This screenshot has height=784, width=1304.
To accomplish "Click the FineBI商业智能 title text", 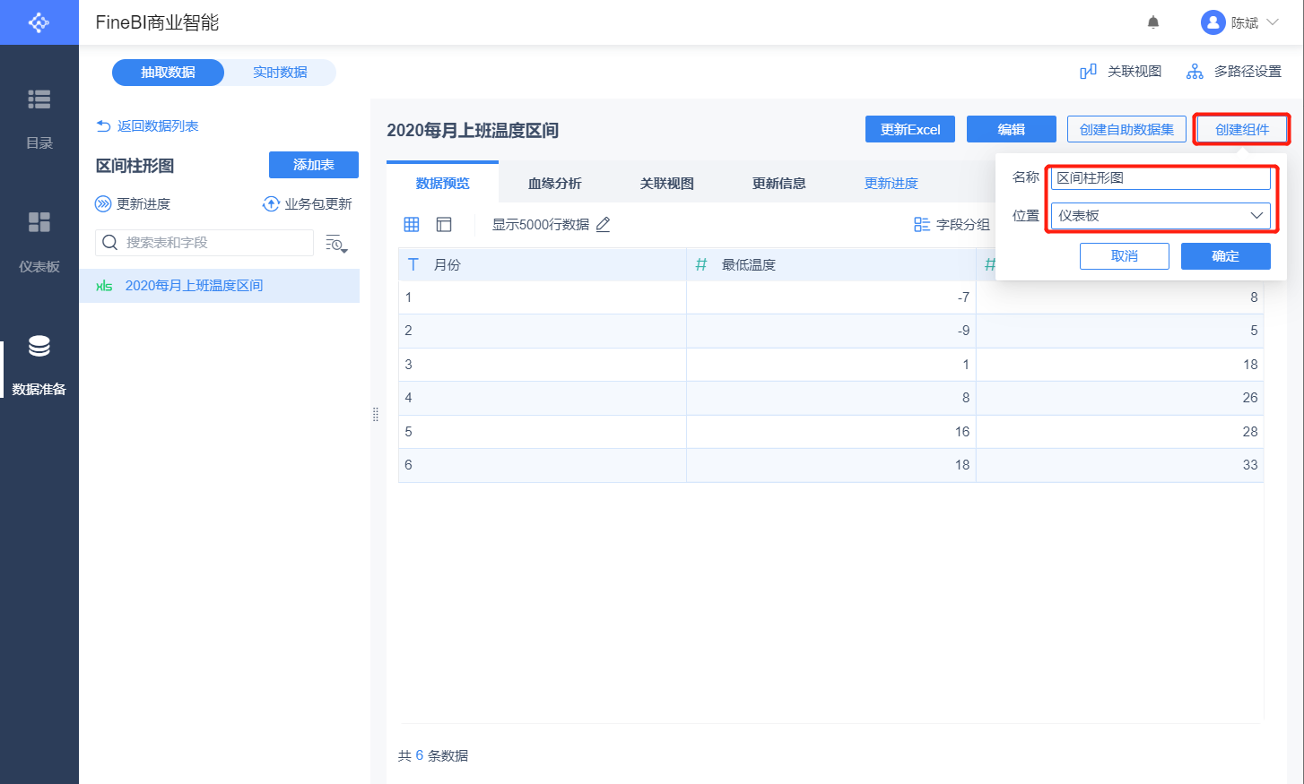I will point(158,22).
